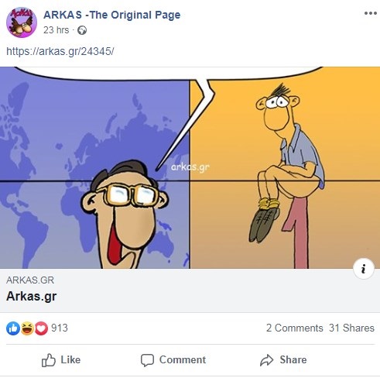
Task: Click the ARKAS.GR domain label
Action: pyautogui.click(x=30, y=280)
